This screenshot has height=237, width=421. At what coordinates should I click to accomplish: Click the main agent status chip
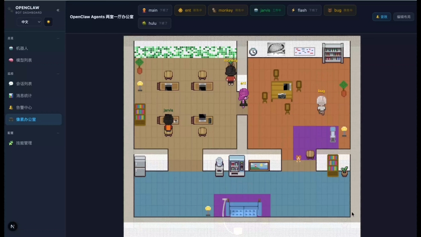coord(155,10)
